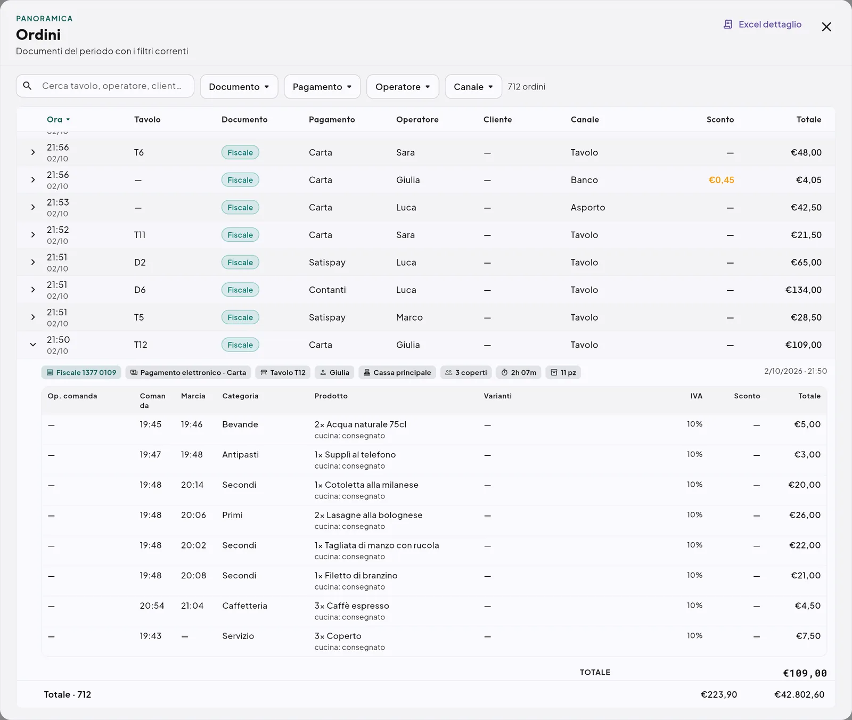Open the Documento filter dropdown
Screen dimensions: 852x720
239,86
